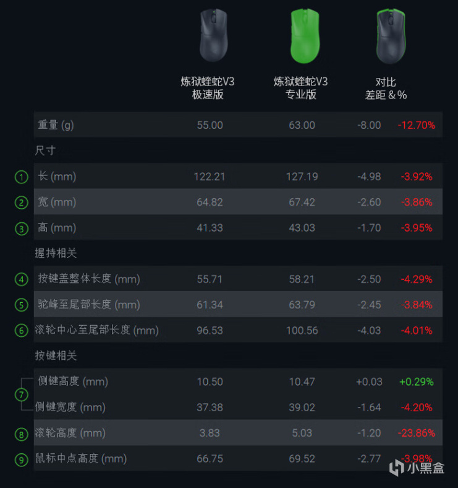Viewport: 458px width, 488px height.
Task: Click the 对比 差距＆% column header
Action: 386,88
